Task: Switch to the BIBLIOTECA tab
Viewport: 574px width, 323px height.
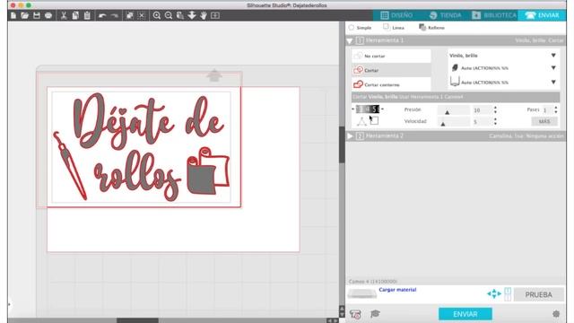Action: (x=494, y=15)
